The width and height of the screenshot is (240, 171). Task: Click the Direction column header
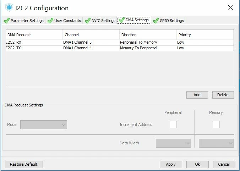(148, 35)
